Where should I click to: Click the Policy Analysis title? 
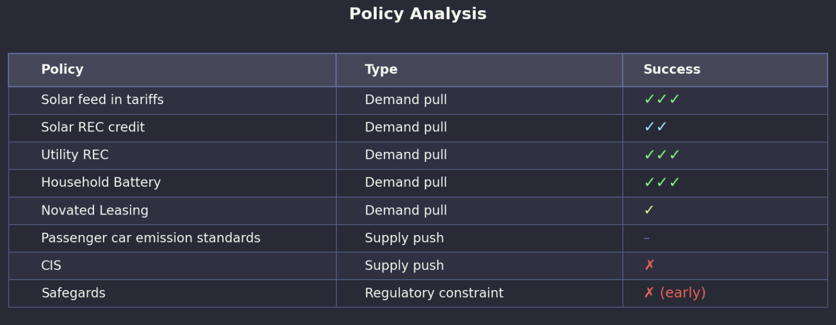(417, 14)
